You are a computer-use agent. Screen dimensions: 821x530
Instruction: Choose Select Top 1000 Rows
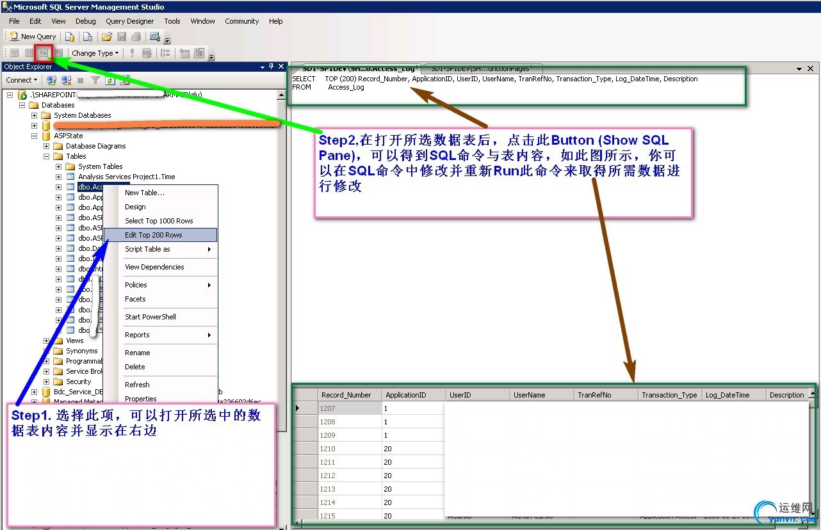click(x=161, y=221)
